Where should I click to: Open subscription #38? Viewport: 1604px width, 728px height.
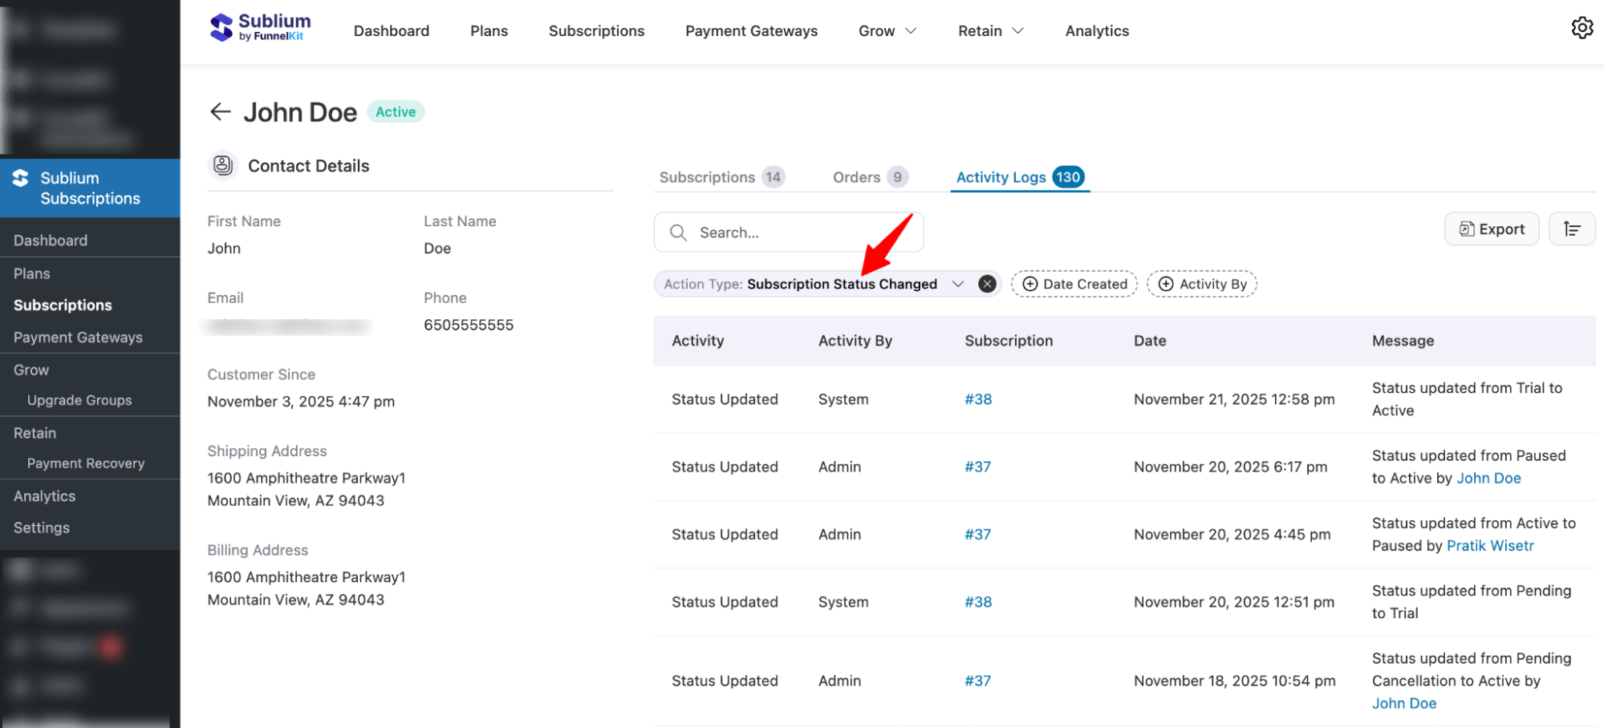click(x=977, y=398)
